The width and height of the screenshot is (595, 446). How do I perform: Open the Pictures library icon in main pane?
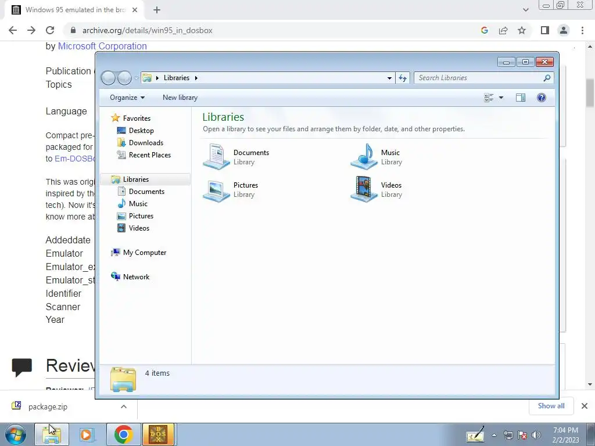(x=216, y=190)
